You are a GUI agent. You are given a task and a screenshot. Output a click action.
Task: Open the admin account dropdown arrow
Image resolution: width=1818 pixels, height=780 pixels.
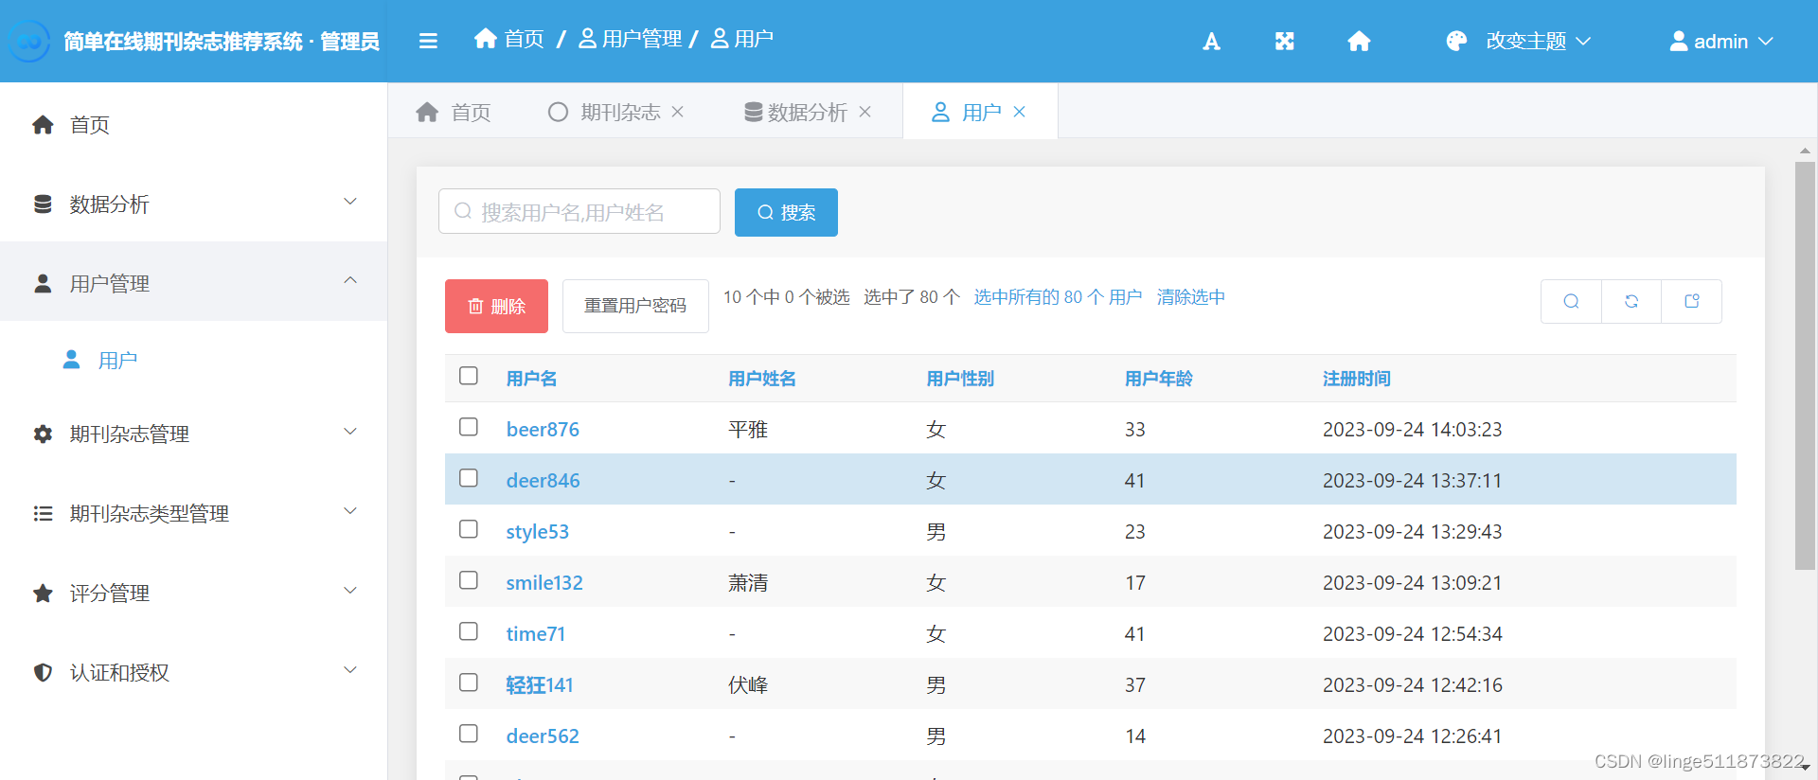pos(1766,41)
